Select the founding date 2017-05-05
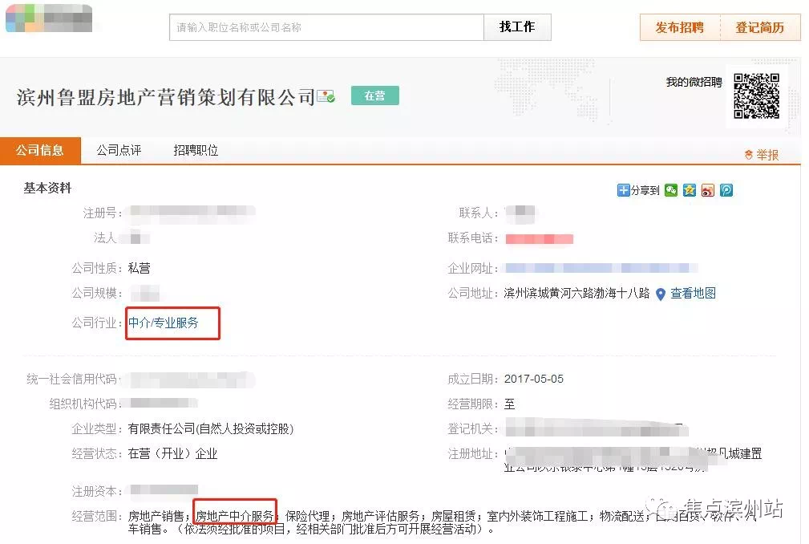This screenshot has width=809, height=544. (533, 380)
